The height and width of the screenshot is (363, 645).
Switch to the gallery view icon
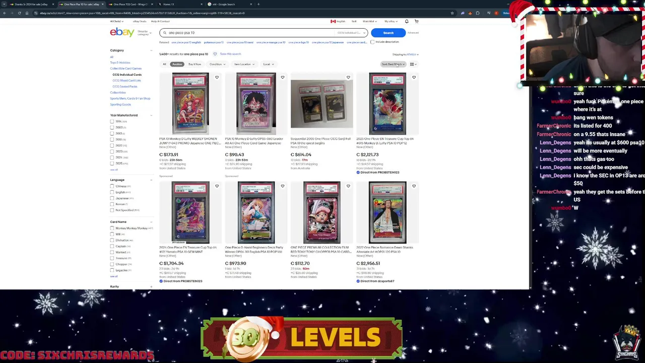[413, 64]
